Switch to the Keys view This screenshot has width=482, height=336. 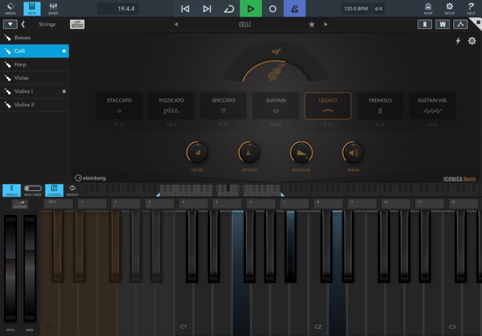point(32,8)
